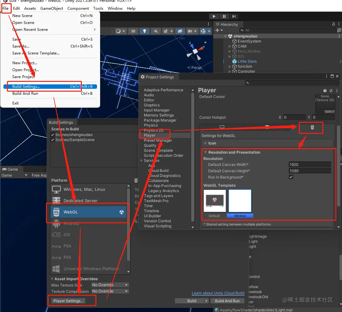Image resolution: width=342 pixels, height=312 pixels.
Task: Open Hierarchy create plus menu
Action: coord(219,30)
